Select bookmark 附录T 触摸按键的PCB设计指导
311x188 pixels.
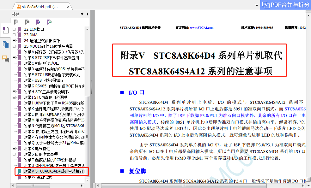50,160
